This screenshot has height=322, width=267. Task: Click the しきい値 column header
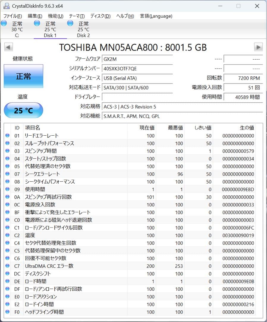(198, 128)
